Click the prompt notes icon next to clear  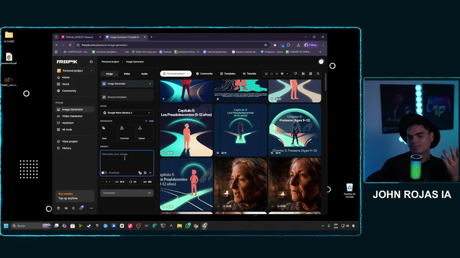coord(145,173)
